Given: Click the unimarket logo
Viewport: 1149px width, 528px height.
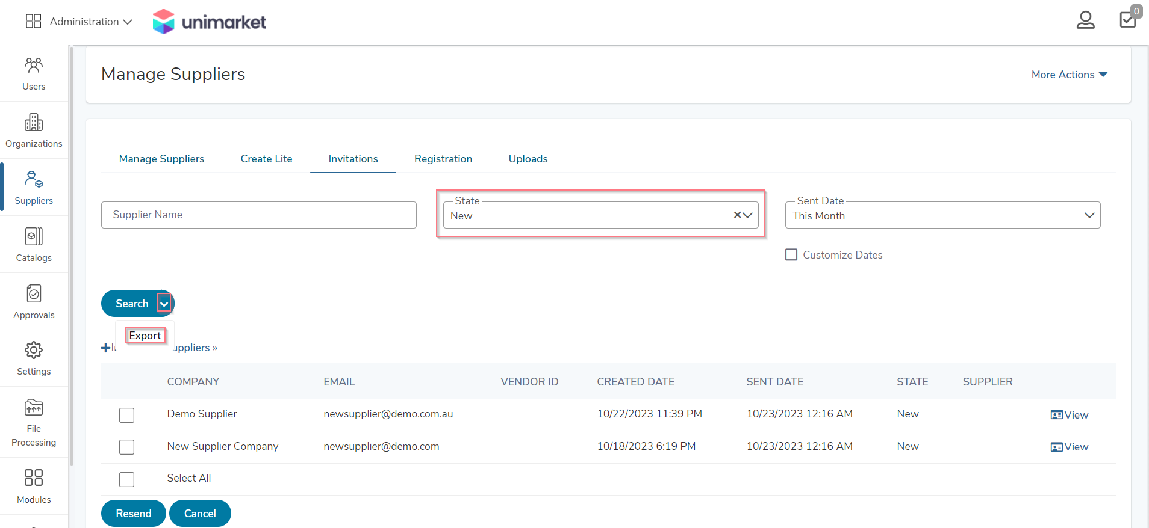Looking at the screenshot, I should pyautogui.click(x=209, y=22).
